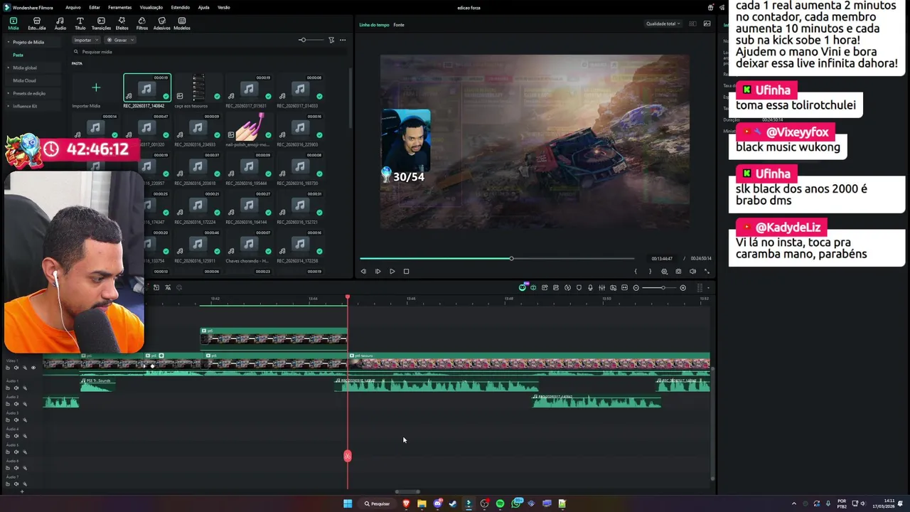Switch to Linha do tempo preview tab
The height and width of the screenshot is (512, 910).
click(x=374, y=25)
